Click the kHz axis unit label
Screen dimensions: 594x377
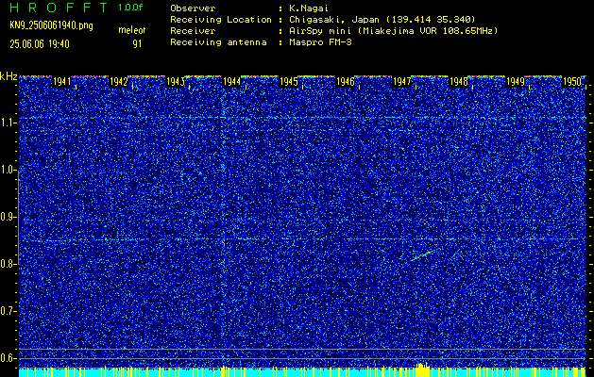point(8,76)
